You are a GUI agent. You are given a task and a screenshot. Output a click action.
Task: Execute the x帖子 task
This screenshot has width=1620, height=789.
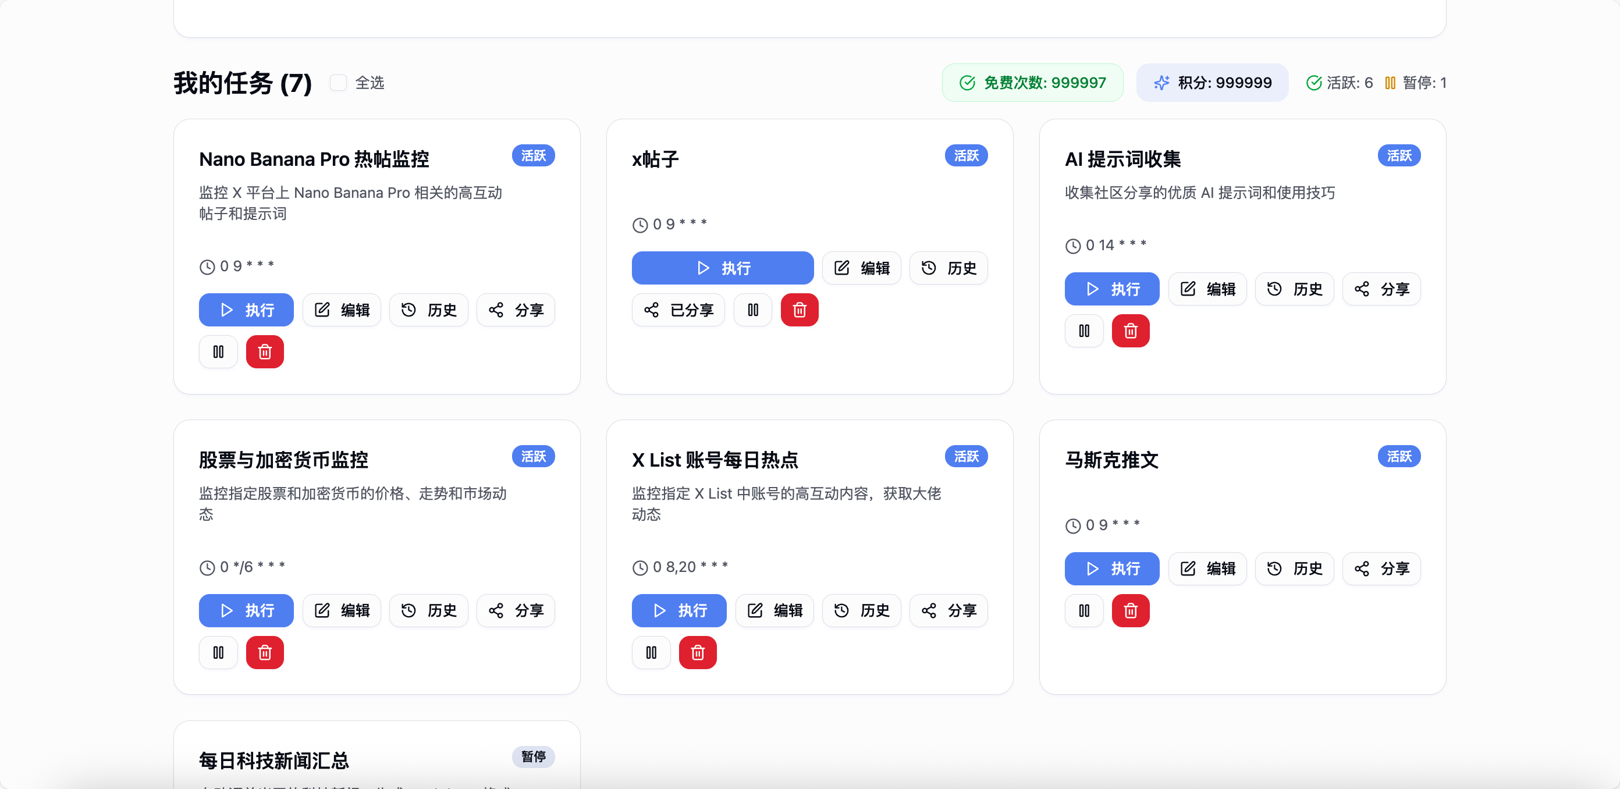click(x=722, y=268)
